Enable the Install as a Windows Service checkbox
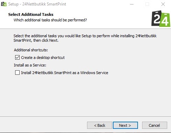The height and width of the screenshot is (133, 171). pyautogui.click(x=17, y=73)
